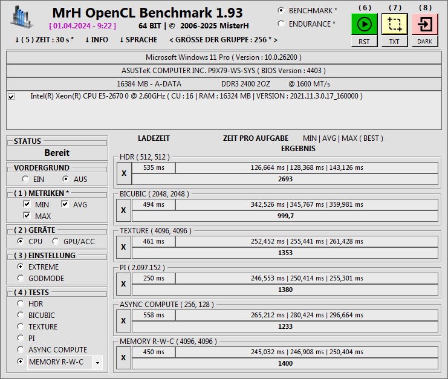Screen dimensions: 448x379
Task: Click the BICUBIC result value 999,7
Action: (x=285, y=216)
